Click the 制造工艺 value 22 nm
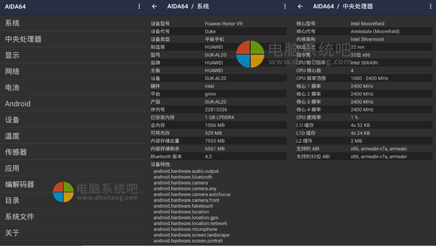This screenshot has width=436, height=246. pos(357,47)
